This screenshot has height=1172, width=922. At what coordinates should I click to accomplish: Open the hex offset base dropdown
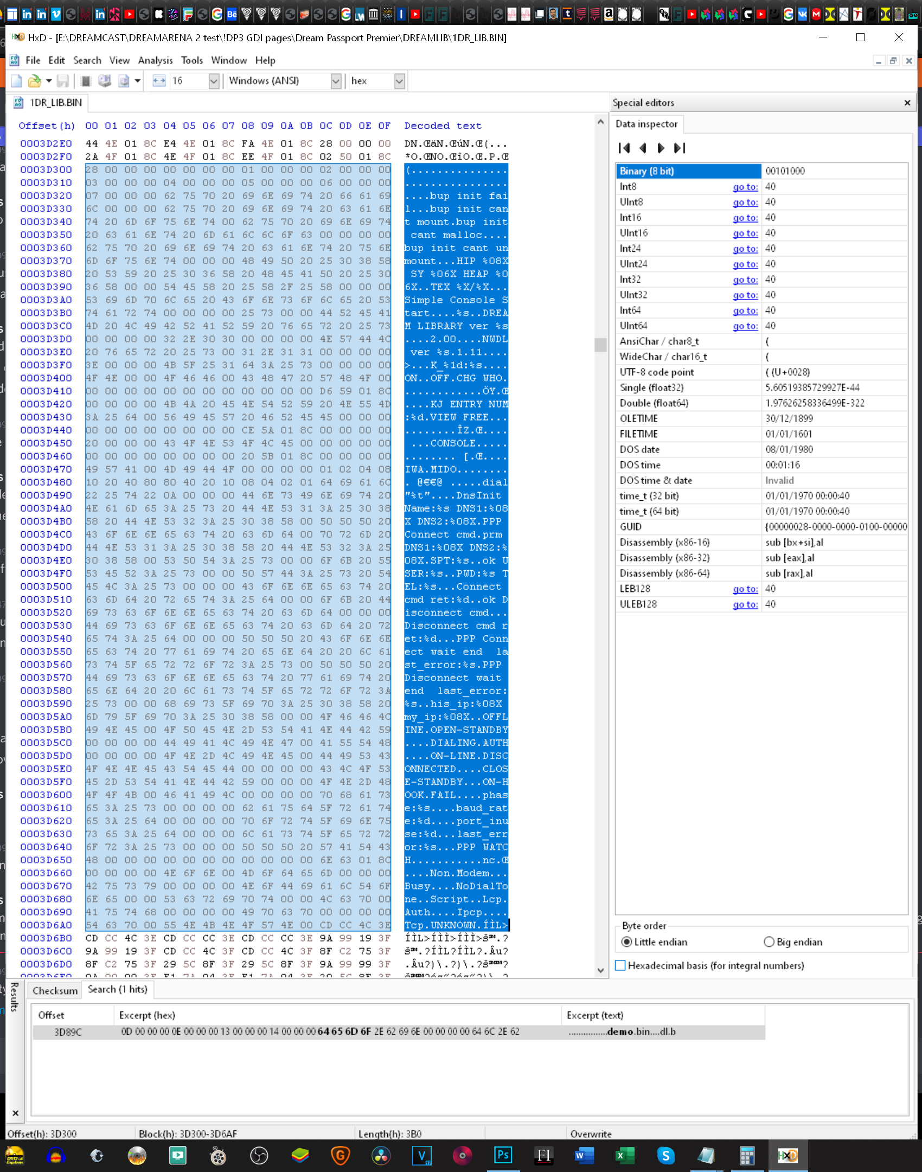click(x=399, y=81)
